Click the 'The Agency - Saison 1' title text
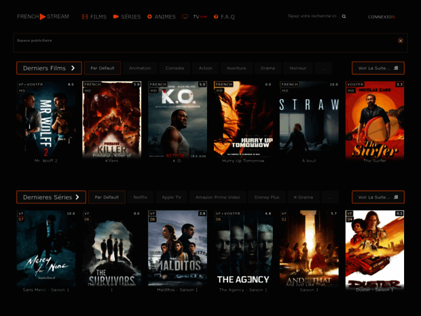This screenshot has width=421, height=316. pyautogui.click(x=243, y=290)
